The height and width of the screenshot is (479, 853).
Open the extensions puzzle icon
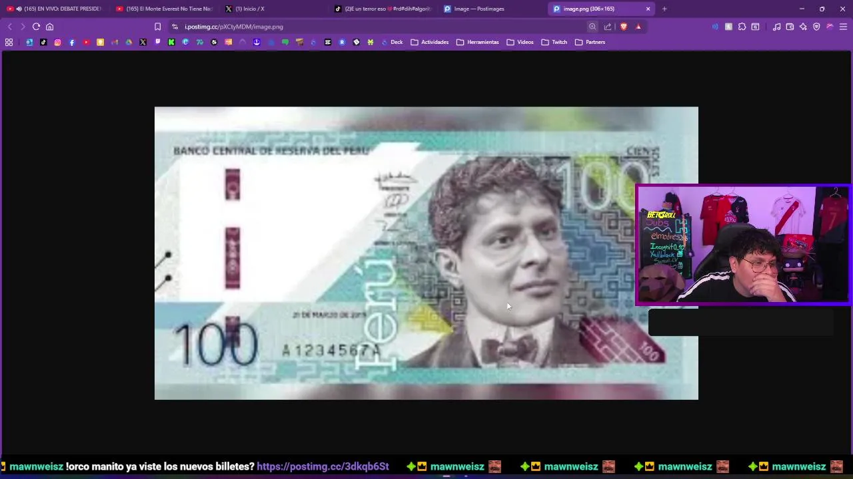click(742, 27)
